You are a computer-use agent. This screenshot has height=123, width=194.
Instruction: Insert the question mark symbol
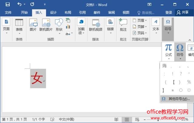point(181,74)
